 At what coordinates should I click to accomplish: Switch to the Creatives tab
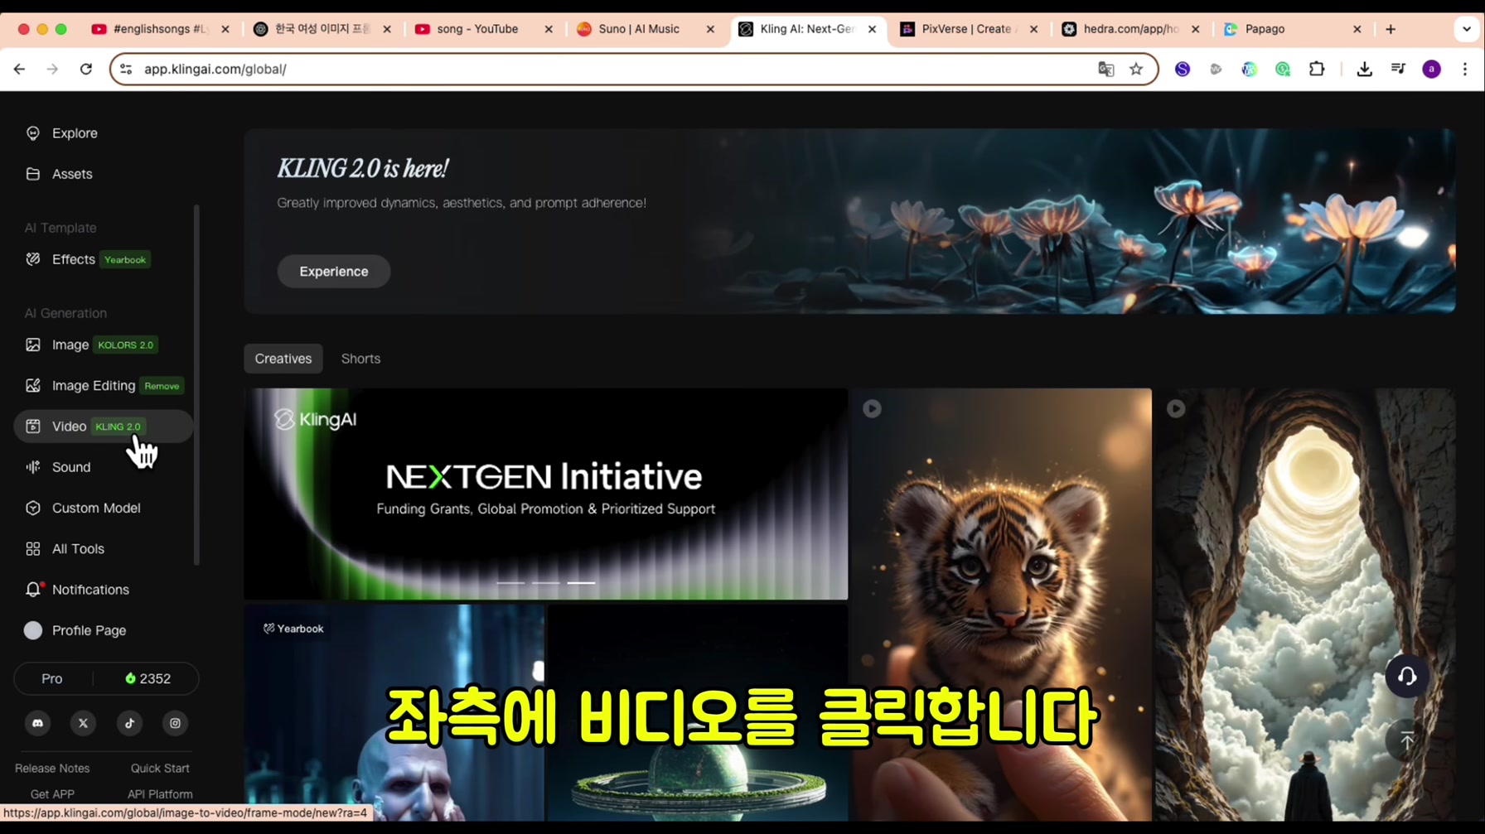click(x=283, y=359)
